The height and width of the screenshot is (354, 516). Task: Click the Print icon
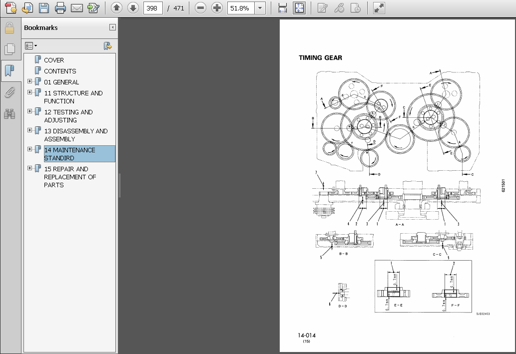coord(60,8)
